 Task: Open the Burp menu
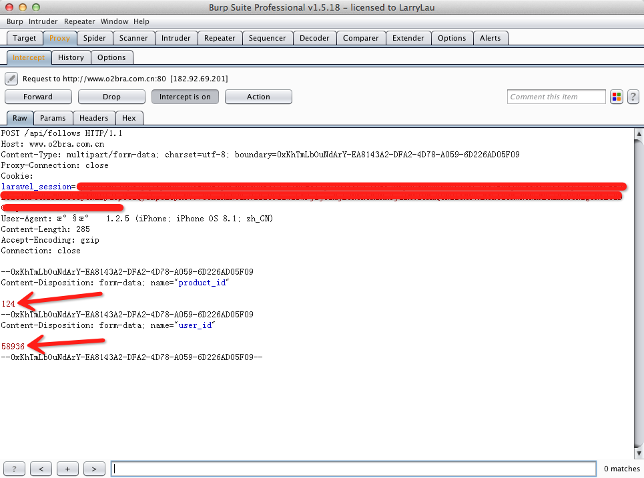(x=15, y=21)
